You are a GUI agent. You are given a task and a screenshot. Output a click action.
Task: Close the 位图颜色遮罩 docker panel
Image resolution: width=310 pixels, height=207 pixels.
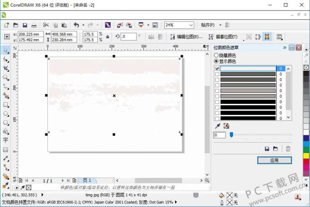pyautogui.click(x=299, y=48)
